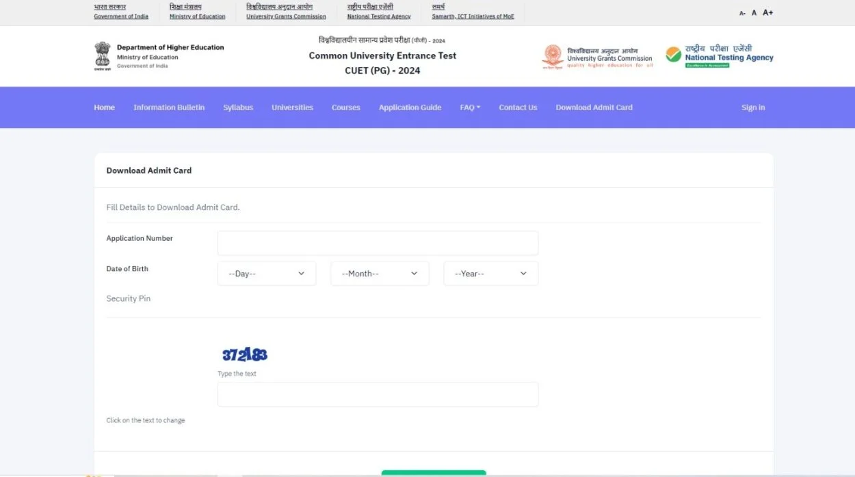Click the 372183 captcha image to change it
The width and height of the screenshot is (855, 477).
(x=244, y=354)
